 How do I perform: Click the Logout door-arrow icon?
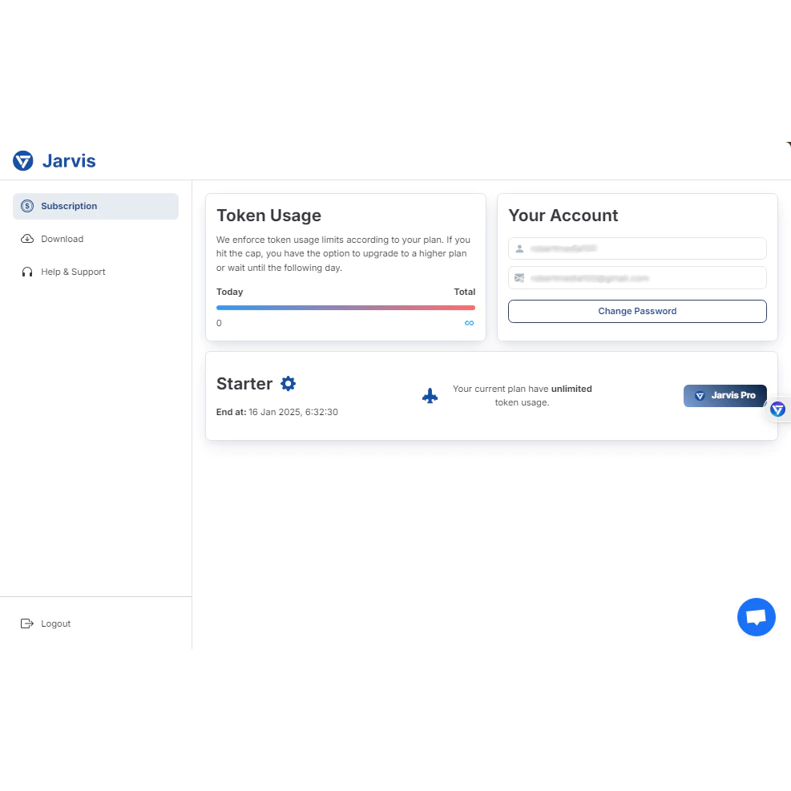(27, 624)
